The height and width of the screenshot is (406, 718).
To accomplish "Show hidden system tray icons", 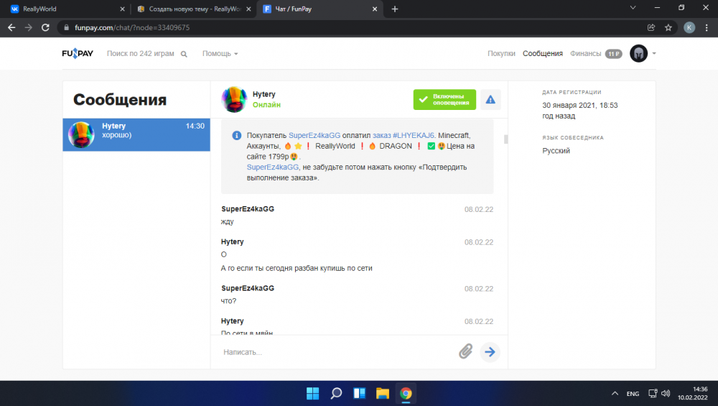I will (x=615, y=393).
